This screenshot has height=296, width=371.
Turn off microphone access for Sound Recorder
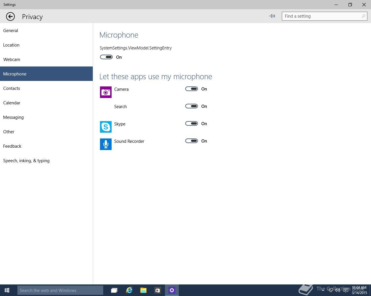pos(192,141)
